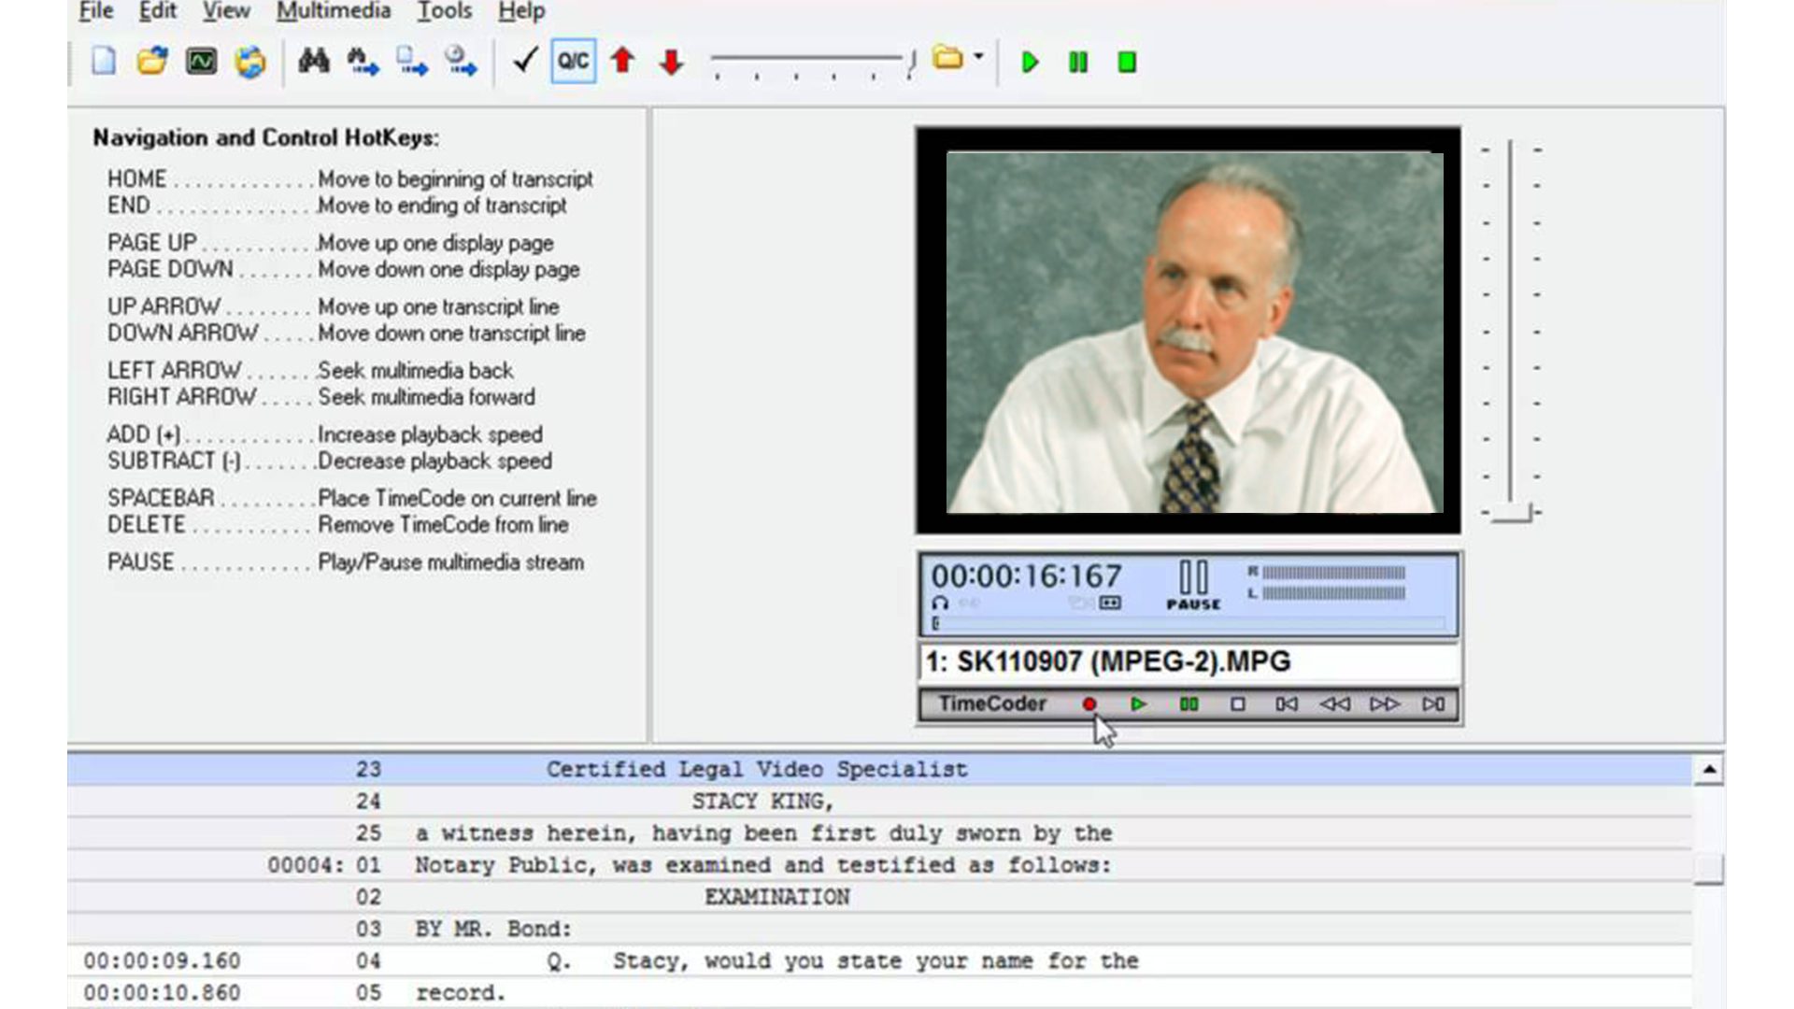
Task: Click the TimeCoder label button
Action: 993,703
